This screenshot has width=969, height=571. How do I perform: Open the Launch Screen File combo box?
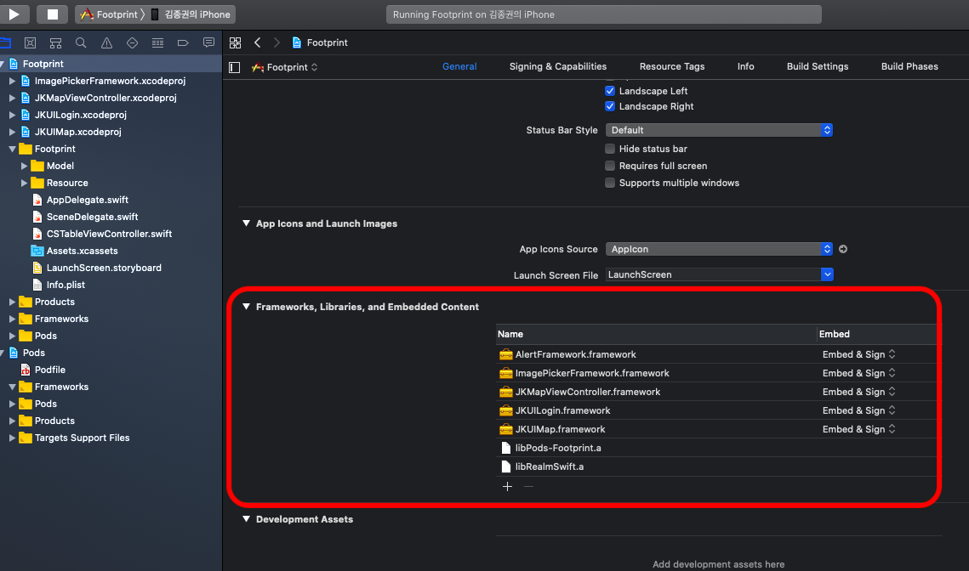719,274
